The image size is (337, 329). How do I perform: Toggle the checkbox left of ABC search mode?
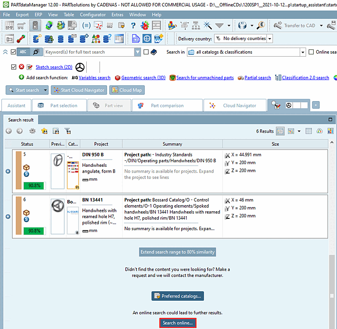click(x=13, y=52)
